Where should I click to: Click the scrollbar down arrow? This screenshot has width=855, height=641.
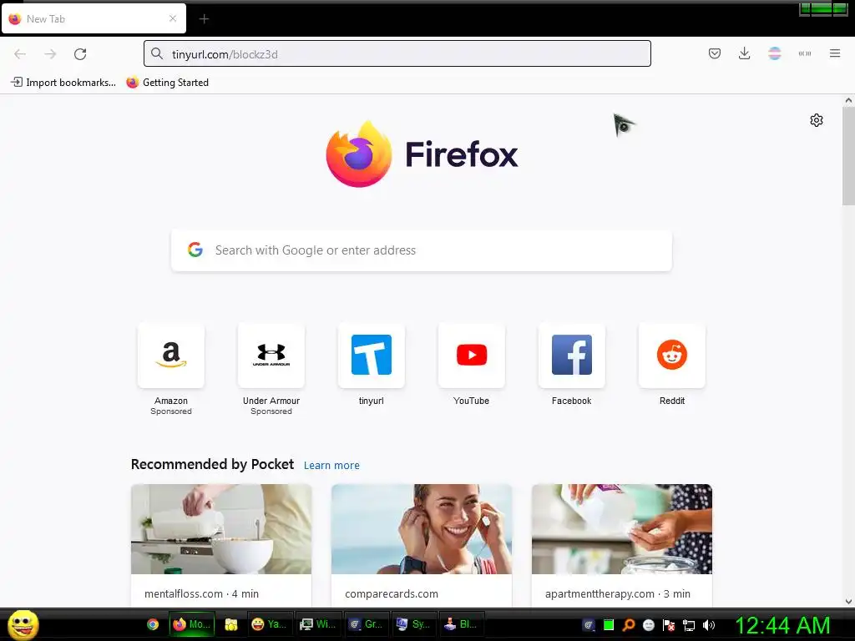tap(848, 602)
